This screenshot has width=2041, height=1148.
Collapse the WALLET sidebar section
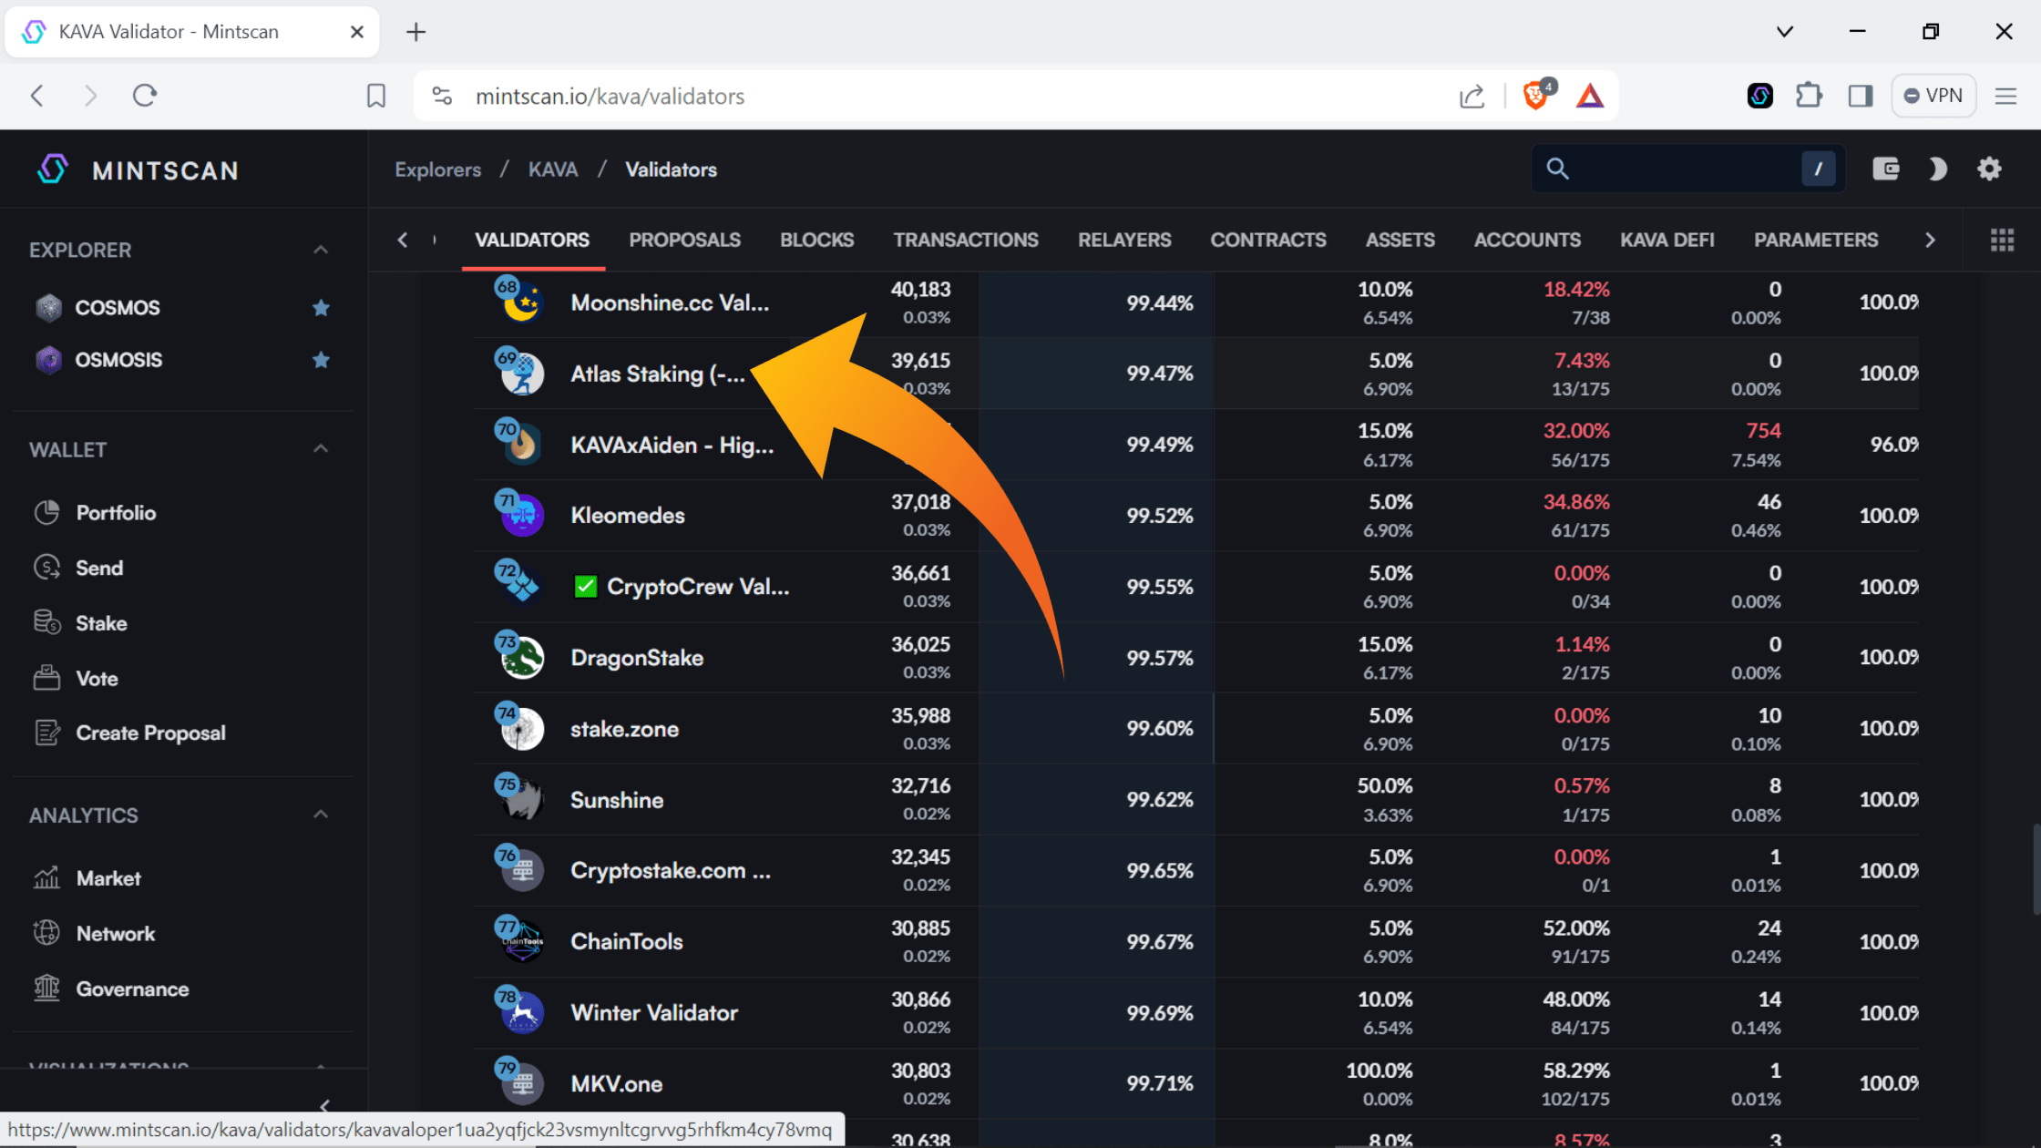click(320, 448)
